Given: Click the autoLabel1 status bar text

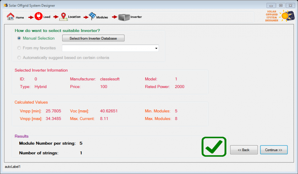Looking at the screenshot, I should click(13, 167).
